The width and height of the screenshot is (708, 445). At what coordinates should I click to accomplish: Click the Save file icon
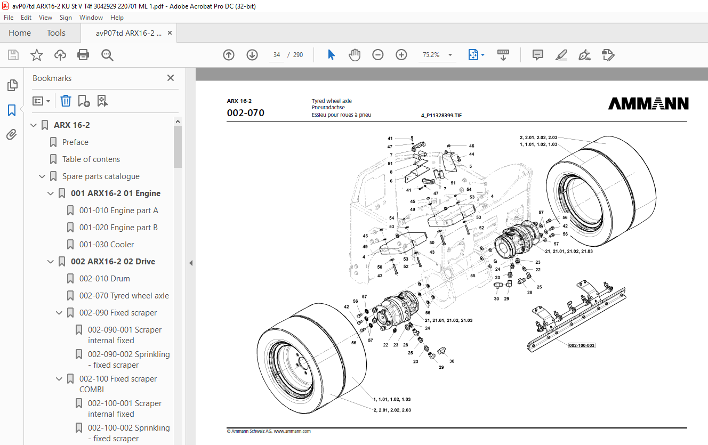click(13, 55)
